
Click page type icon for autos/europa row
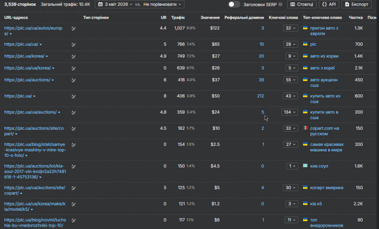[74, 28]
